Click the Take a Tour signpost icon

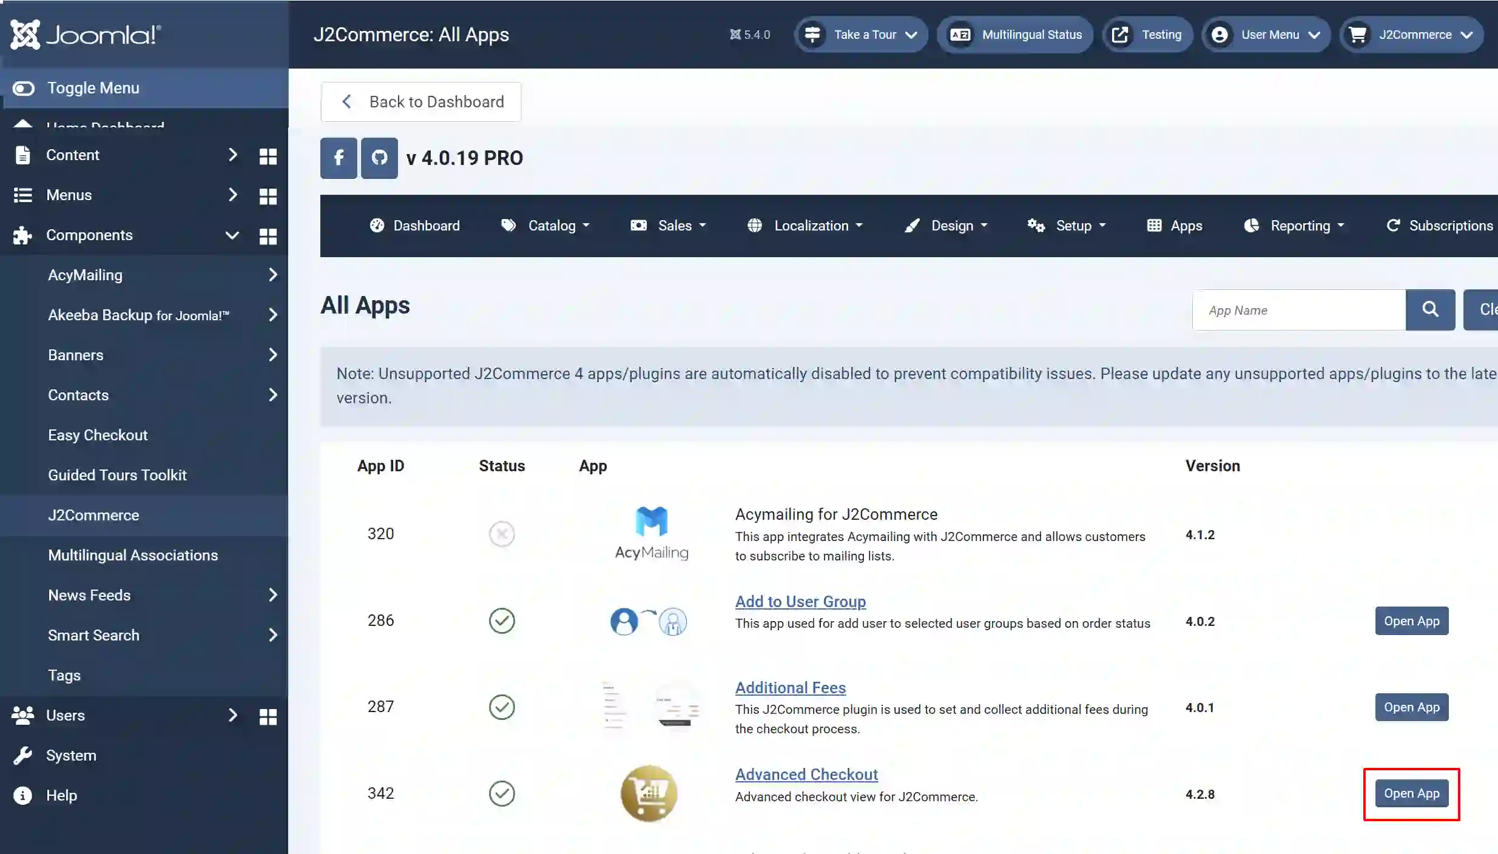click(812, 35)
